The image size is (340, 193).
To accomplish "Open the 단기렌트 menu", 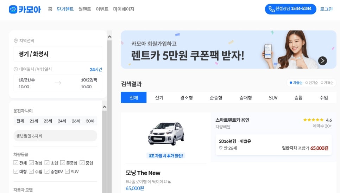I will coord(65,9).
